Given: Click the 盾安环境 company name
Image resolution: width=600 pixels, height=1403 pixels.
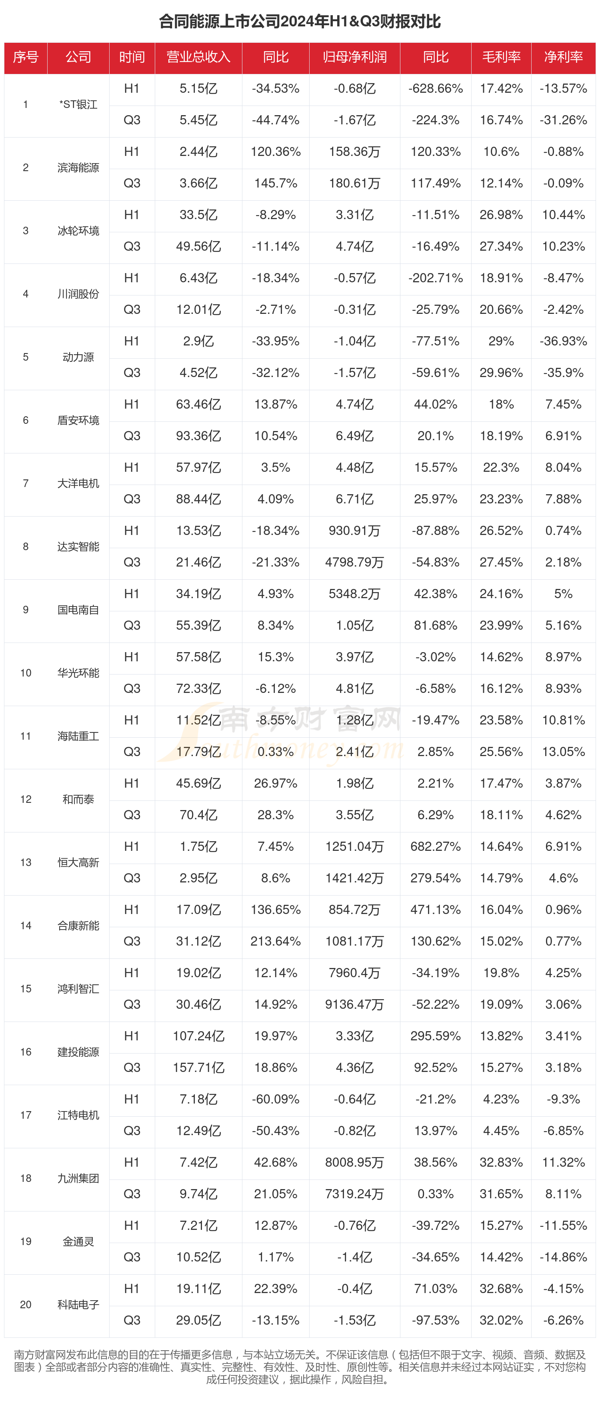Looking at the screenshot, I should 78,421.
